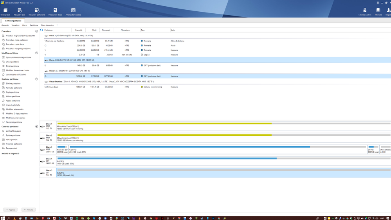Select the 'M:Archivio Zeus' row in the table
This screenshot has width=391, height=220.
click(218, 87)
